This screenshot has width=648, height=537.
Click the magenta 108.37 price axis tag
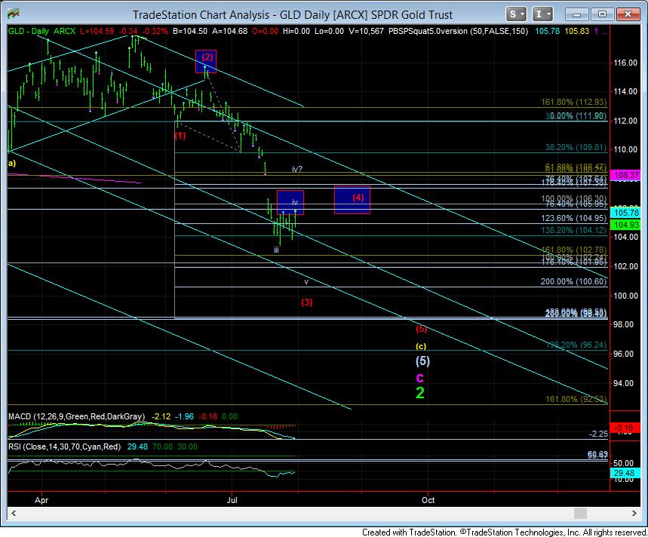pyautogui.click(x=626, y=175)
